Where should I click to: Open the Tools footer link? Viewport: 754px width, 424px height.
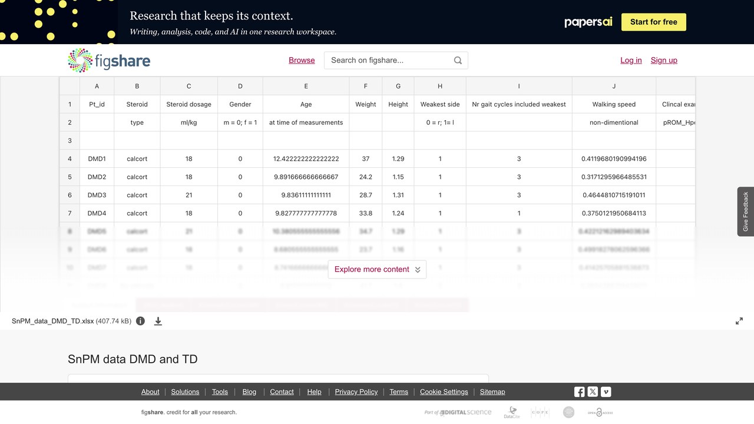click(220, 392)
